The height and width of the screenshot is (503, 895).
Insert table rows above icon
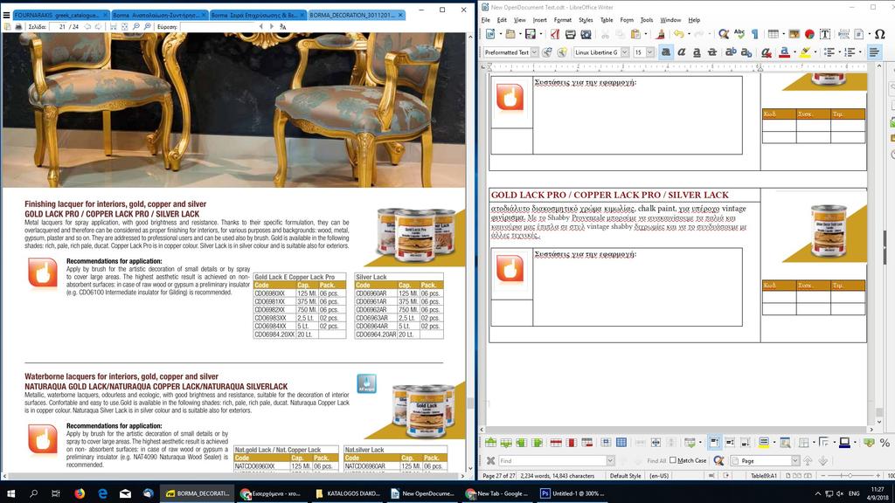[491, 443]
